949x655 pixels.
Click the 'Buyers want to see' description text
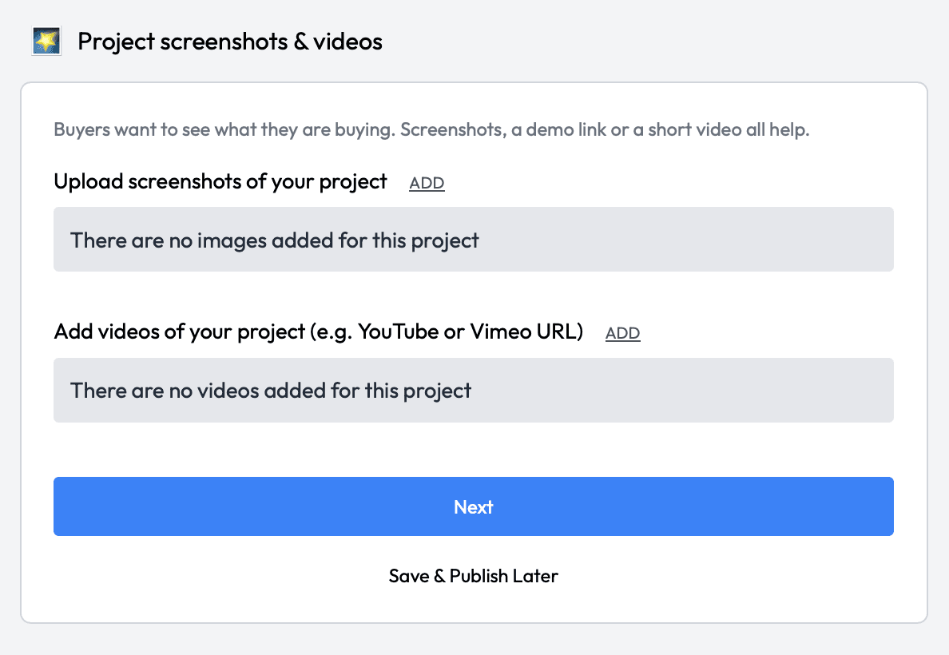(431, 129)
